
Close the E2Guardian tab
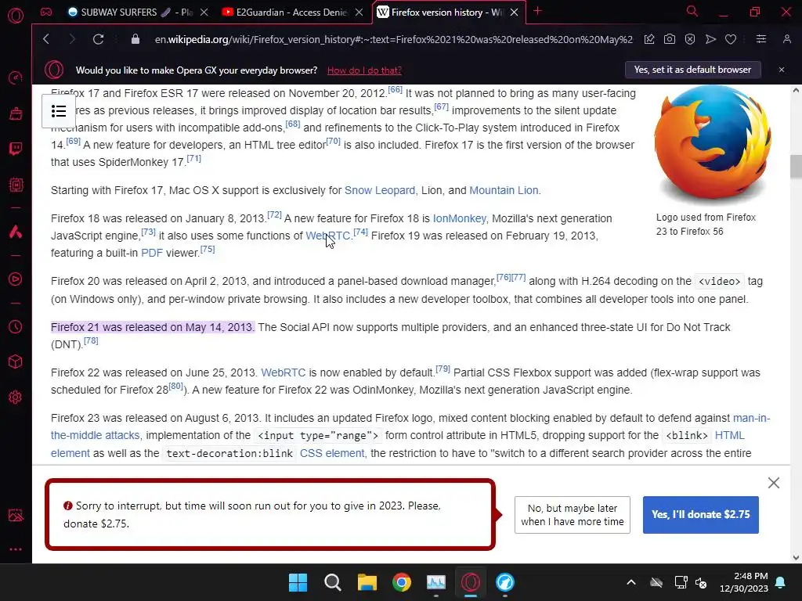pyautogui.click(x=359, y=13)
